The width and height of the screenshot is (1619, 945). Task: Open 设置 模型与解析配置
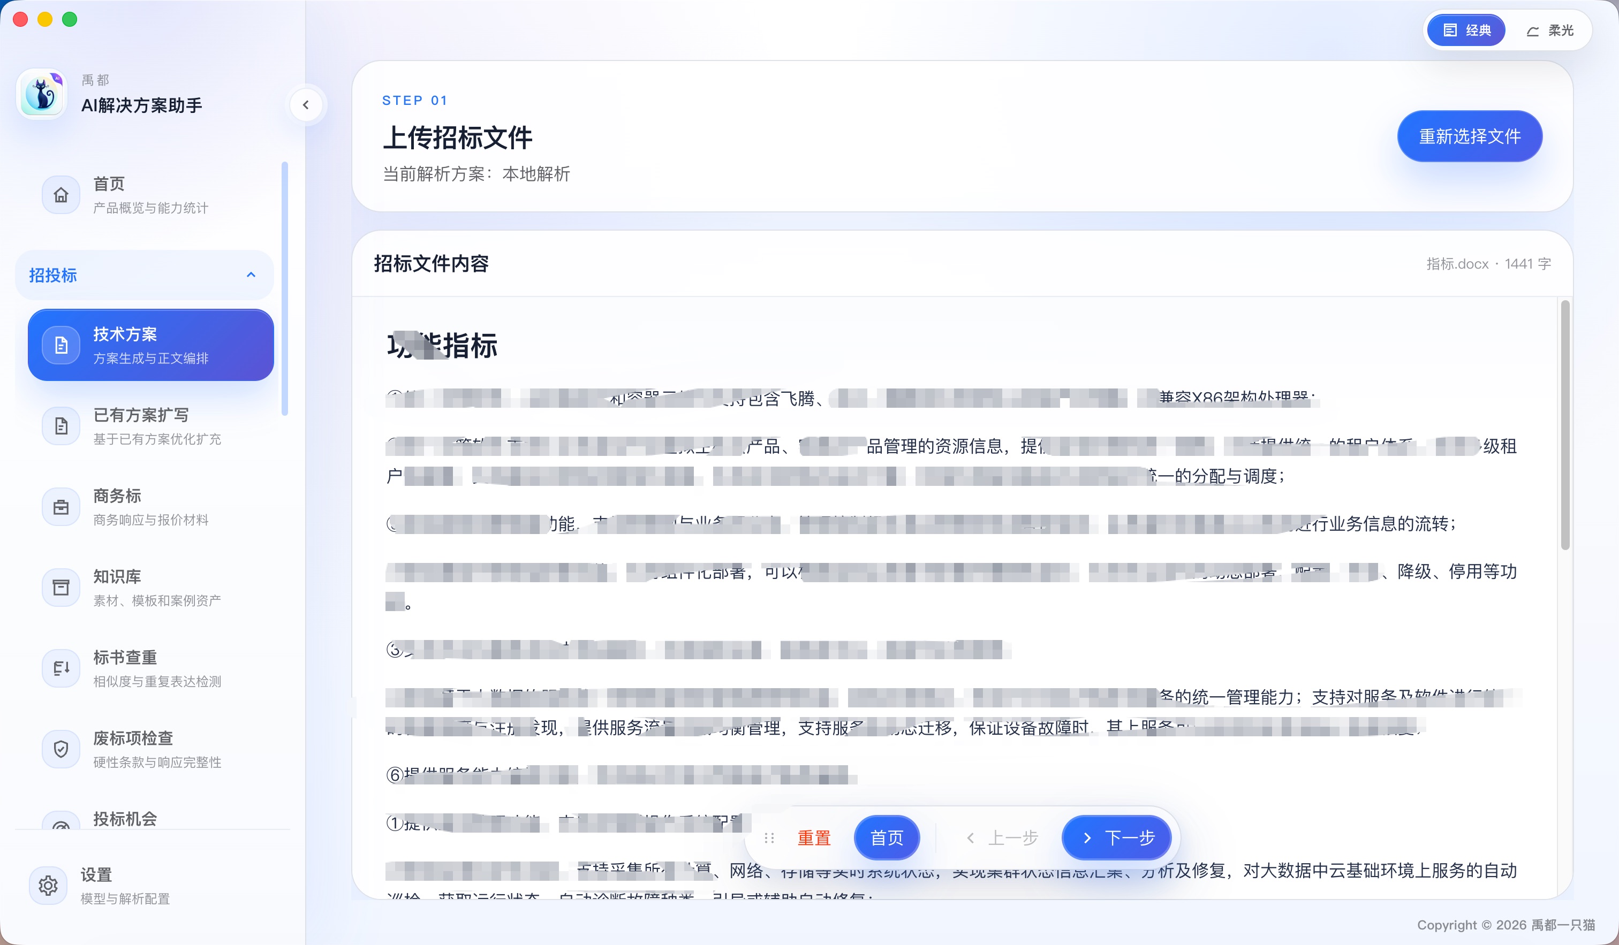coord(151,886)
